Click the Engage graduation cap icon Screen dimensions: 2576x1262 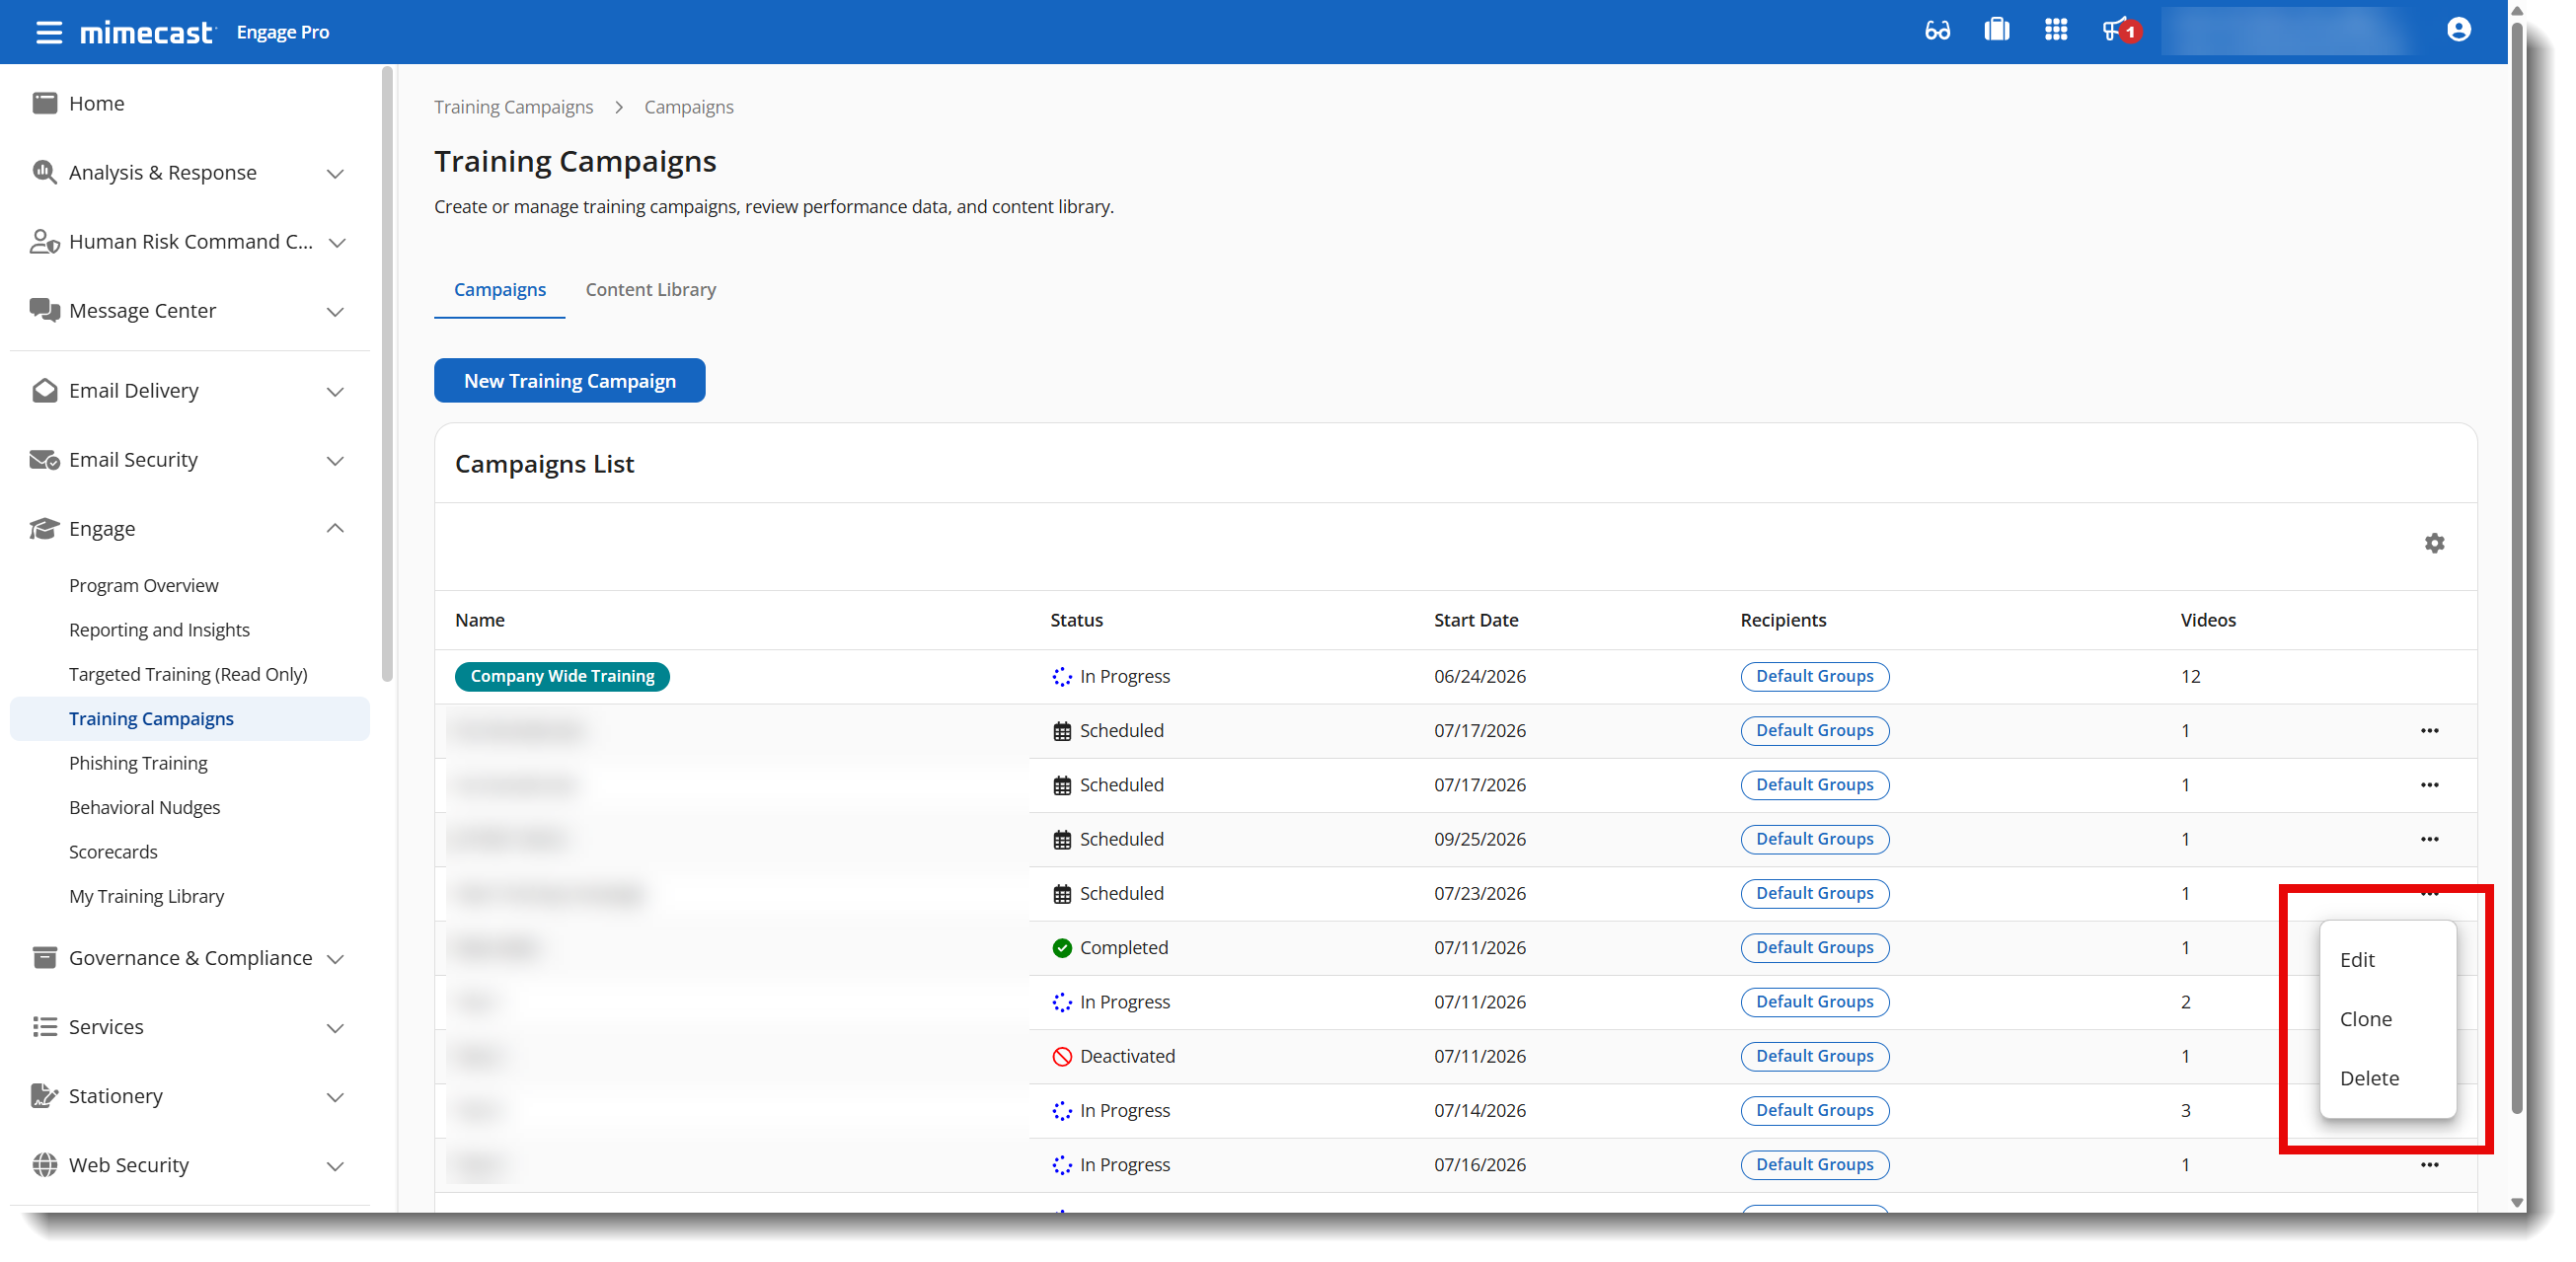pos(44,528)
